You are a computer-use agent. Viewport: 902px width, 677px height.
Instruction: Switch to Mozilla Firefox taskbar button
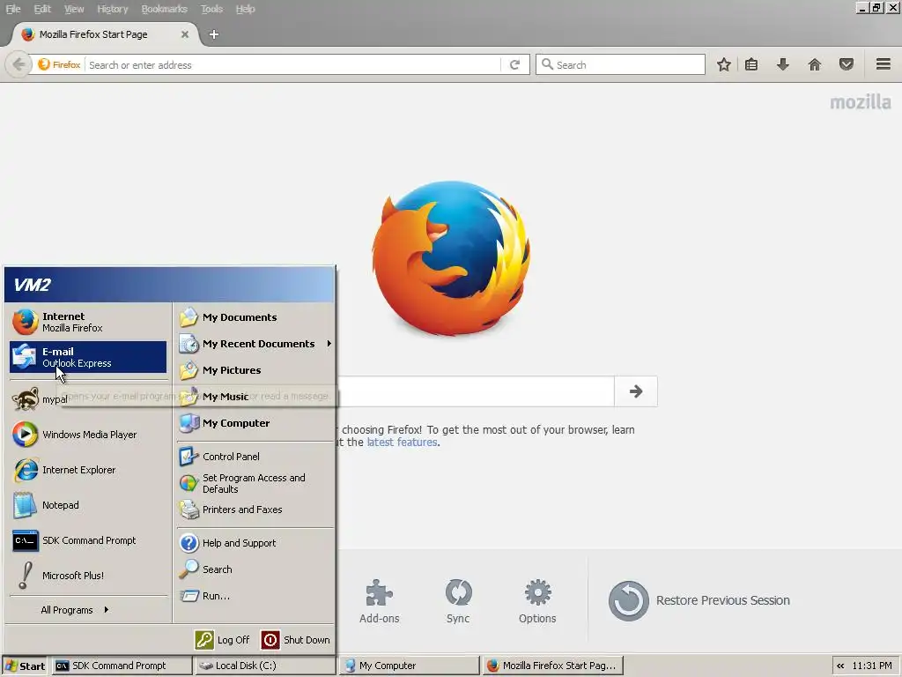(x=553, y=666)
